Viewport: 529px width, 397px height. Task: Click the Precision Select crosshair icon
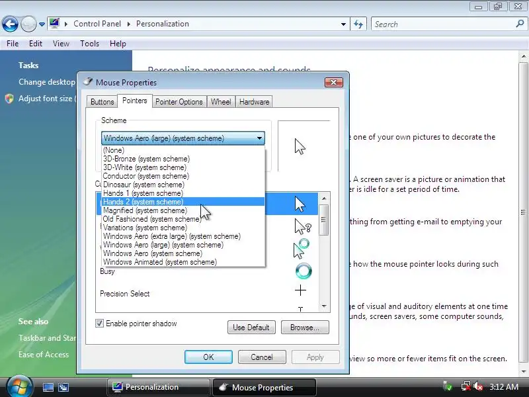coord(300,290)
